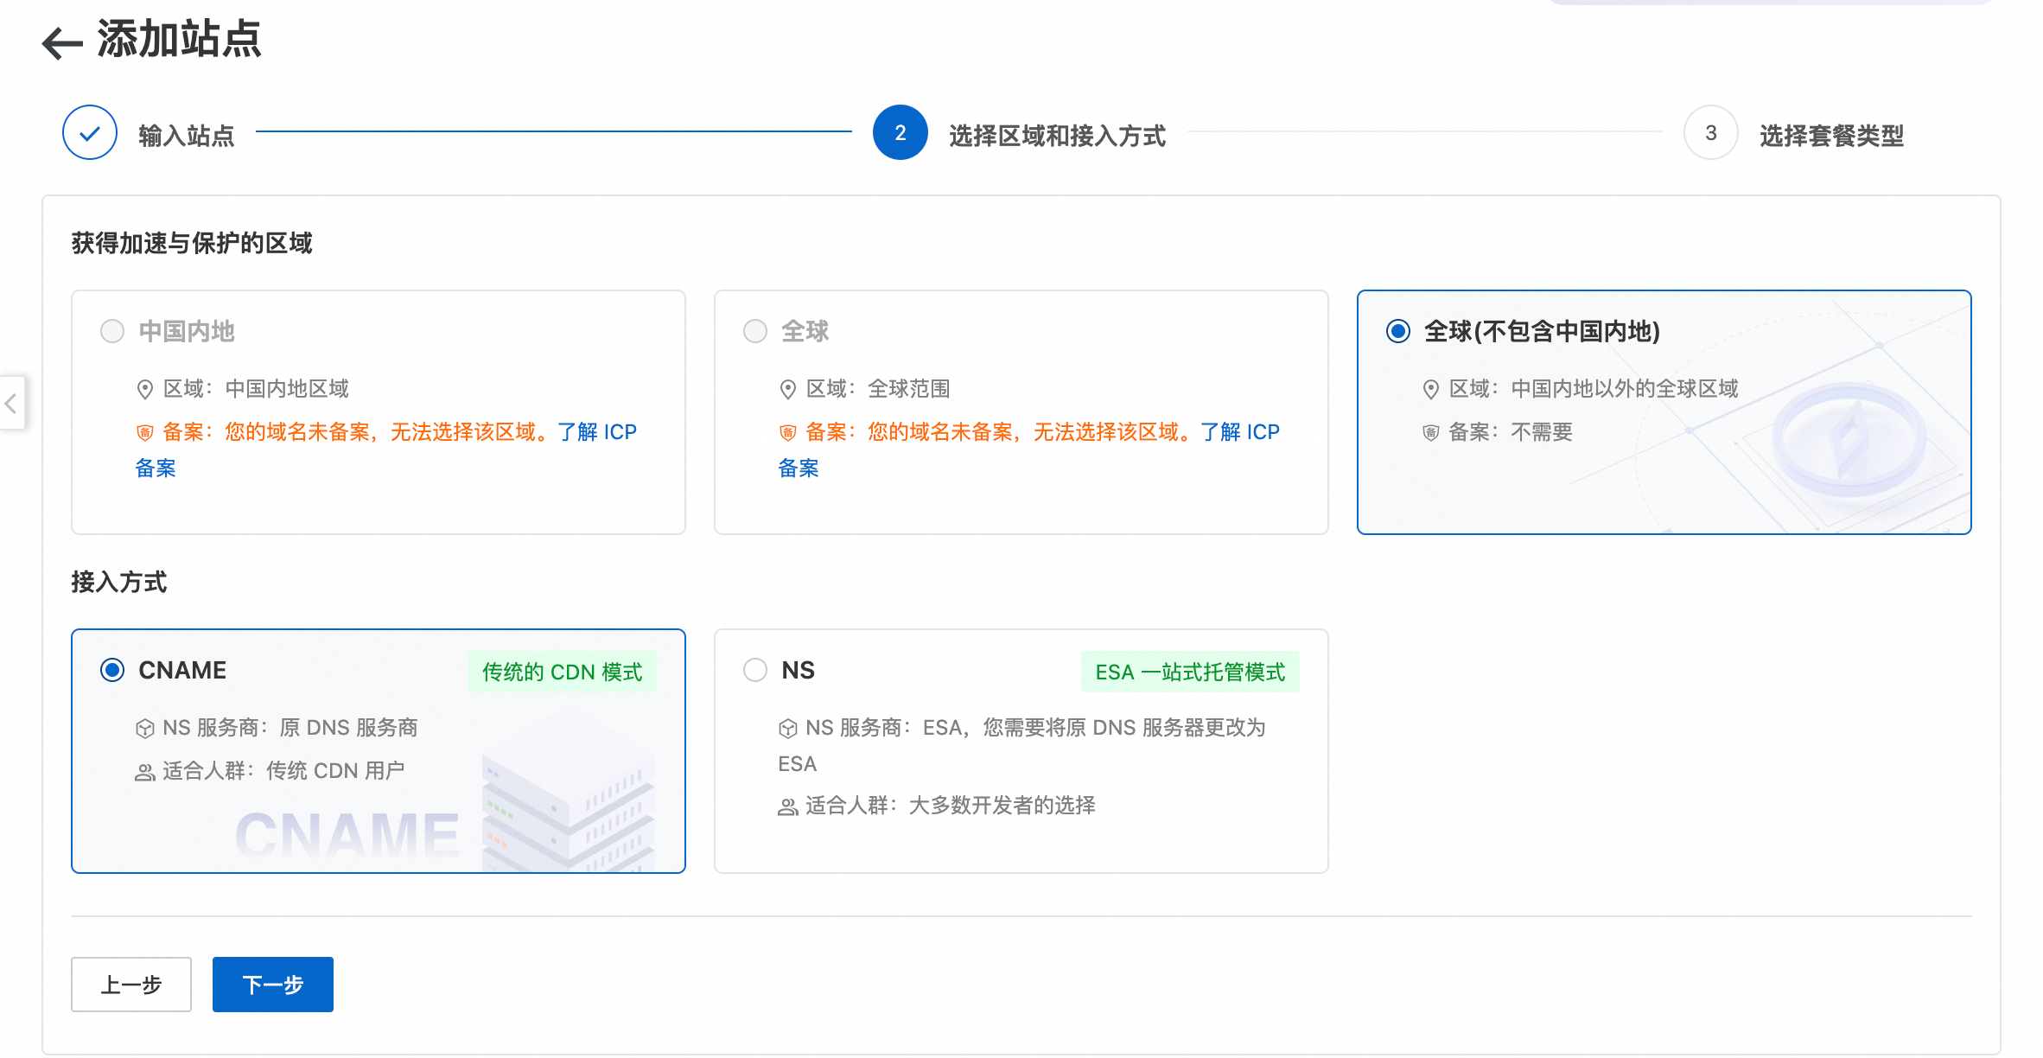Screen dimensions: 2043x1058
Task: Click the step 3 circle icon
Action: click(1710, 133)
